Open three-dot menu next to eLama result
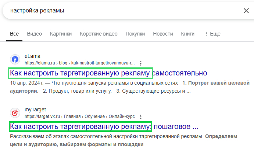This screenshot has width=254, height=152. 140,63
